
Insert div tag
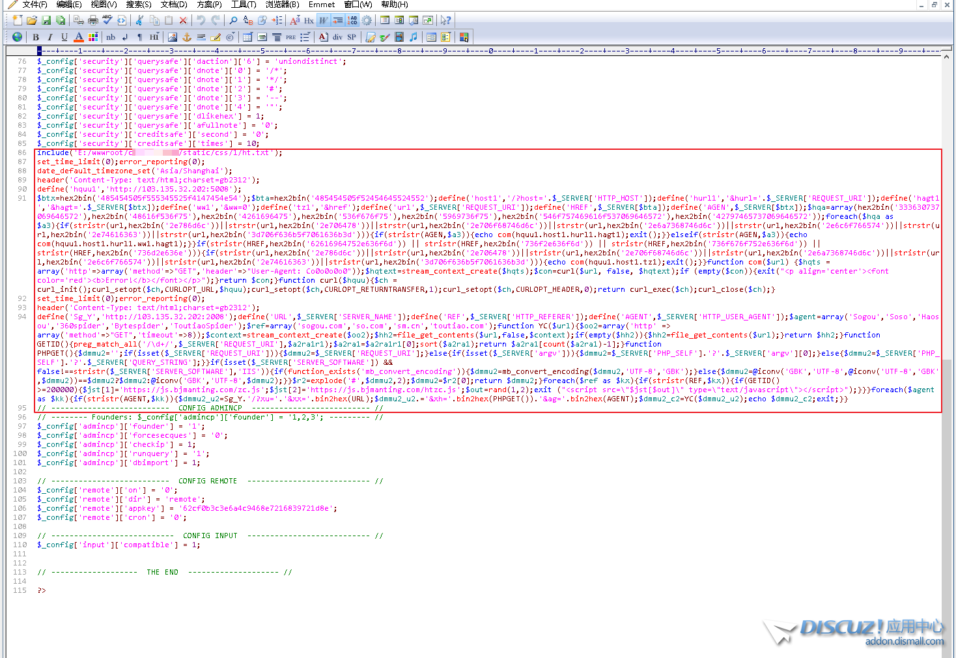pyautogui.click(x=337, y=37)
